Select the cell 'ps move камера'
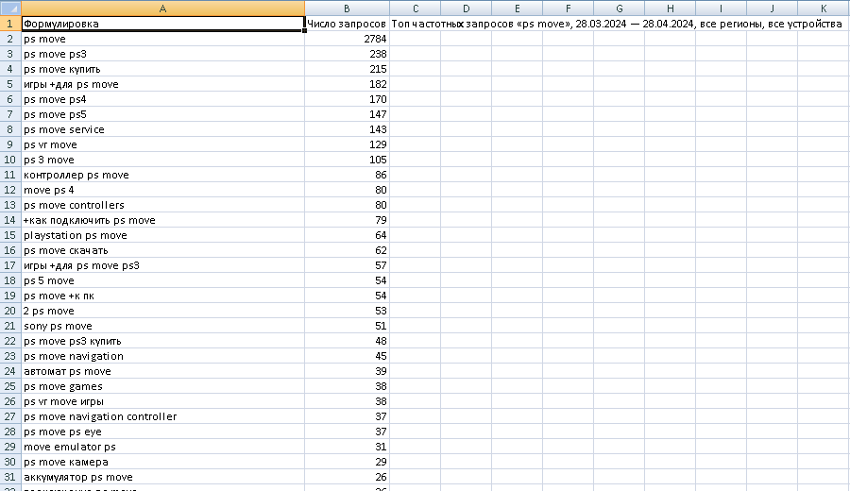The height and width of the screenshot is (491, 850). point(162,462)
